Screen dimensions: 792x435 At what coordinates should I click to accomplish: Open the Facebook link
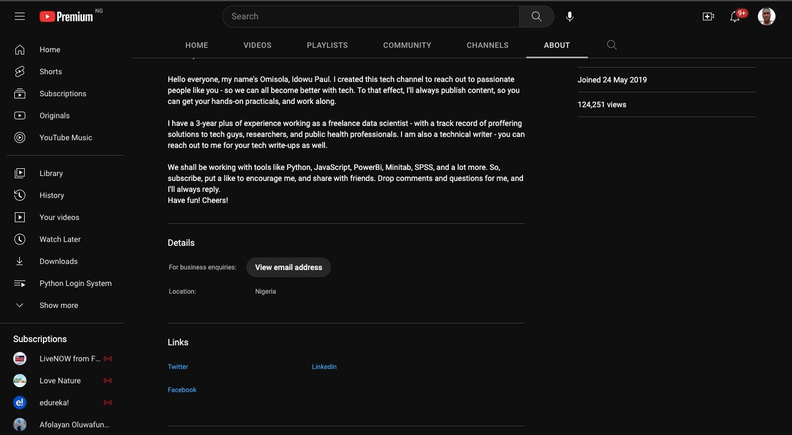tap(182, 390)
